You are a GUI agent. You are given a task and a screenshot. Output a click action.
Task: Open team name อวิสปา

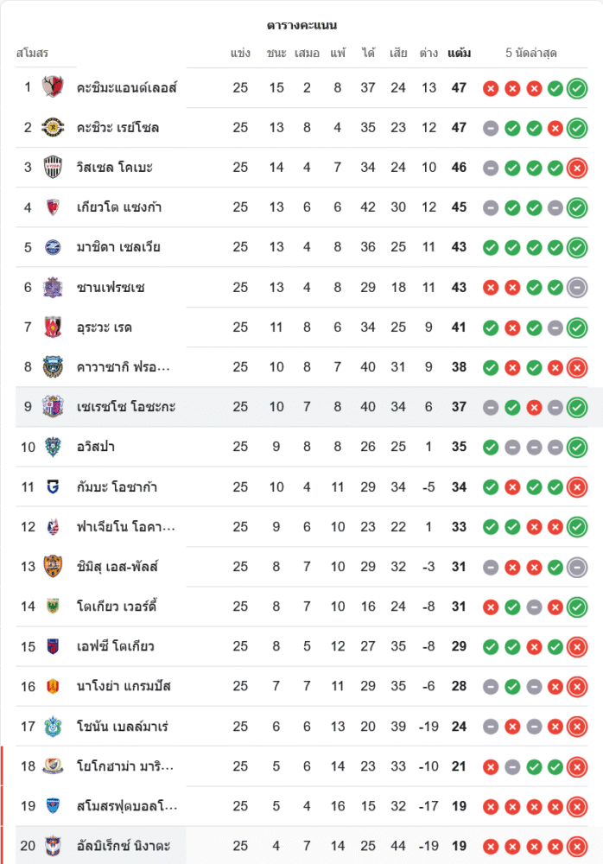click(x=96, y=447)
